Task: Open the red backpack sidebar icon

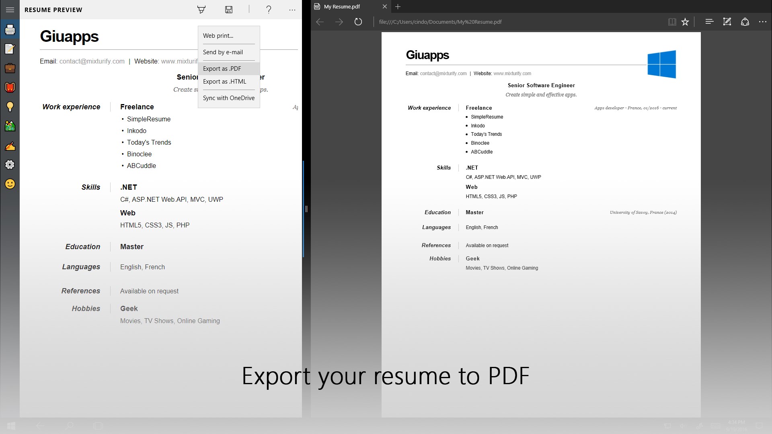Action: (10, 87)
